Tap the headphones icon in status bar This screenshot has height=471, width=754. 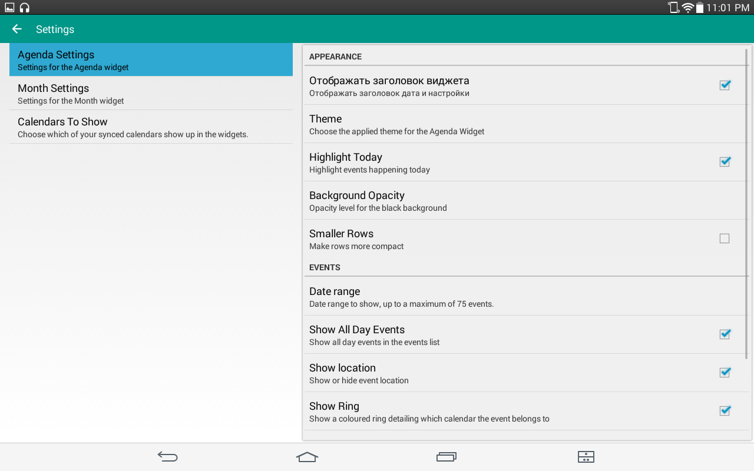coord(24,8)
